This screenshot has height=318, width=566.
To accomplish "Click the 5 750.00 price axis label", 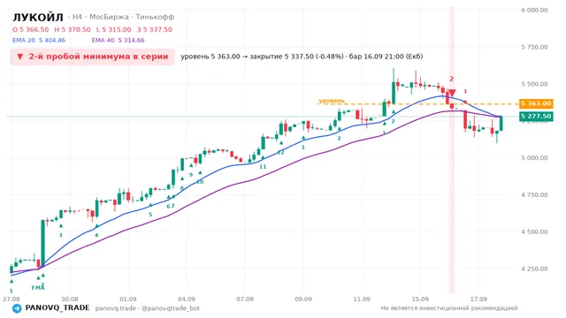I will click(534, 47).
